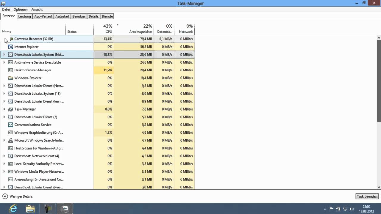Click the vertical scrollbar thumb
Viewport: 381px width, 214px height.
[x=379, y=81]
